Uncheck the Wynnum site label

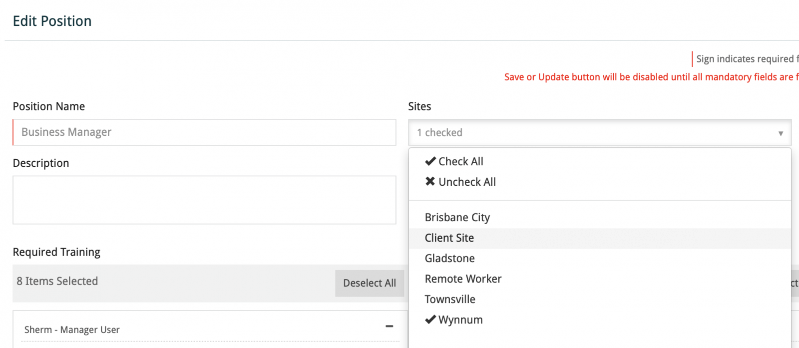[x=460, y=320]
